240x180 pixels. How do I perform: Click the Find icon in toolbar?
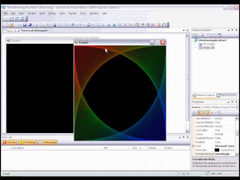(x=54, y=25)
